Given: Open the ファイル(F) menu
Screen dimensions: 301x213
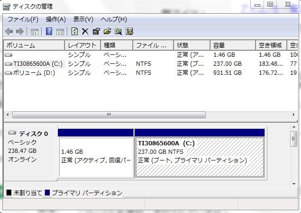Looking at the screenshot, I should coord(23,19).
